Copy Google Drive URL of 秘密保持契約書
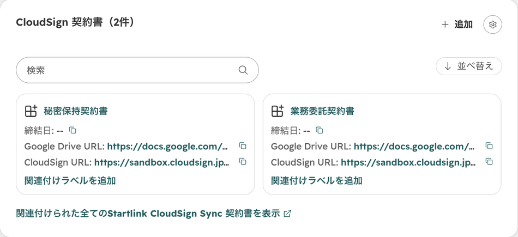This screenshot has width=518, height=237. 243,146
